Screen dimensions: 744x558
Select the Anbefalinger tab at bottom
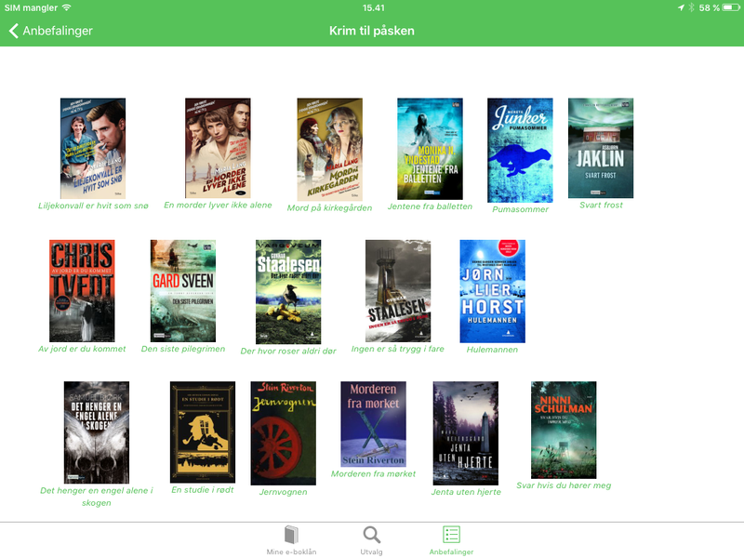(x=451, y=540)
